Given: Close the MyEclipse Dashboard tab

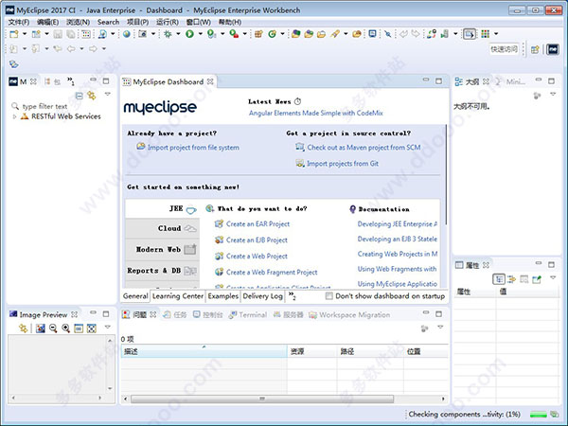Looking at the screenshot, I should click(210, 81).
